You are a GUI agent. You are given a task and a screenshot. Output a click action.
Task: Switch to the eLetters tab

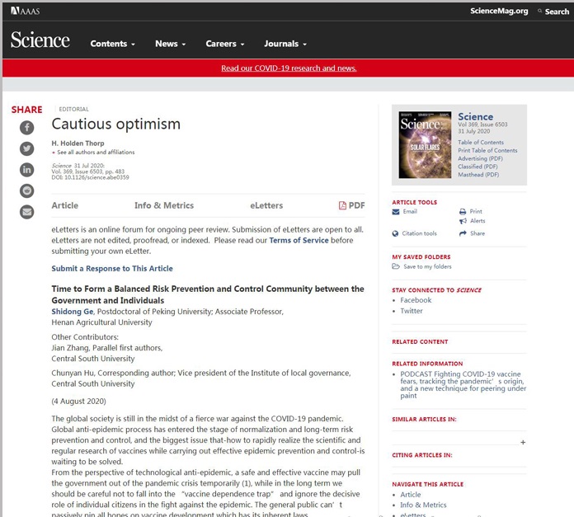(x=266, y=205)
